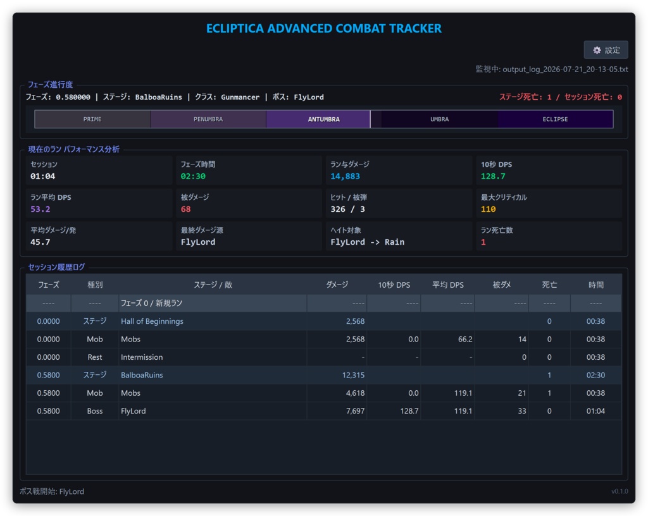
Task: Click the ラン平均 DPS 53.2 card
Action: [99, 203]
